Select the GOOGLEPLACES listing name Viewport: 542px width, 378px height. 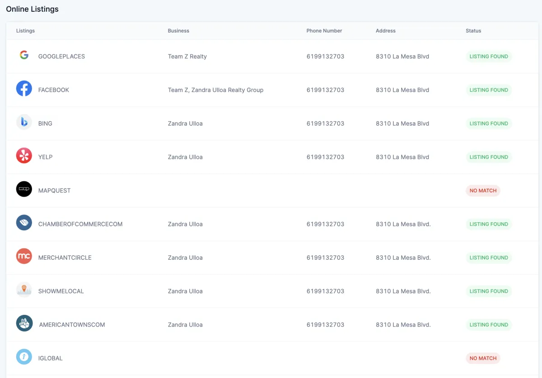point(61,56)
